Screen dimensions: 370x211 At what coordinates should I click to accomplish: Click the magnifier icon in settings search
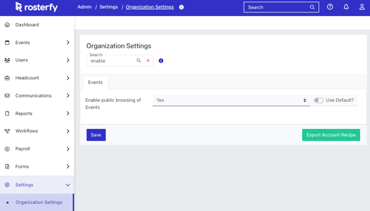click(x=139, y=60)
